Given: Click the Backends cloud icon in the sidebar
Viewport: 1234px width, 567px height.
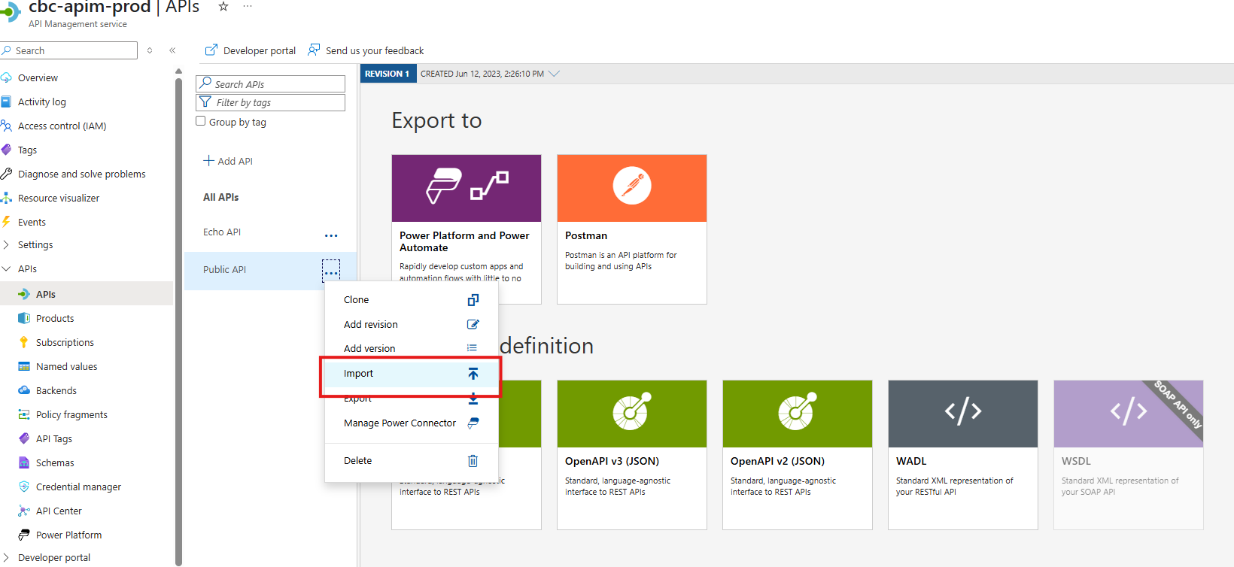Looking at the screenshot, I should 24,390.
